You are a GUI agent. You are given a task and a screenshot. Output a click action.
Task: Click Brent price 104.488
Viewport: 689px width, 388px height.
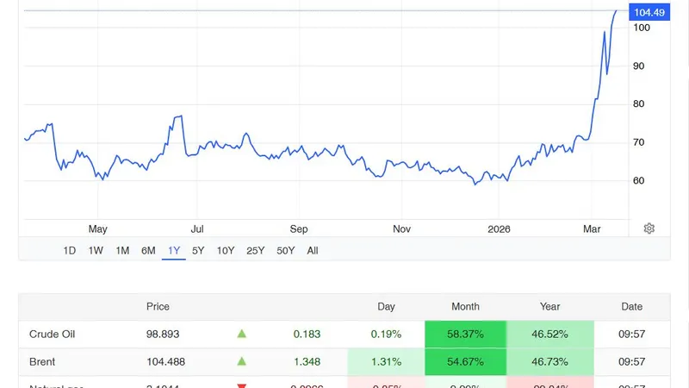coord(165,362)
